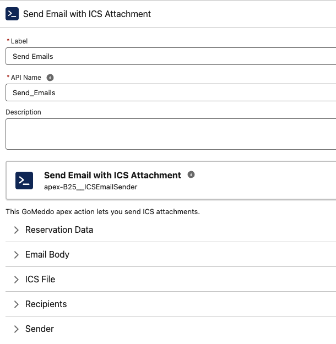Screen dimensions: 336x344
Task: Click the apex-B25__ICSEmailSender class name text
Action: (90, 187)
